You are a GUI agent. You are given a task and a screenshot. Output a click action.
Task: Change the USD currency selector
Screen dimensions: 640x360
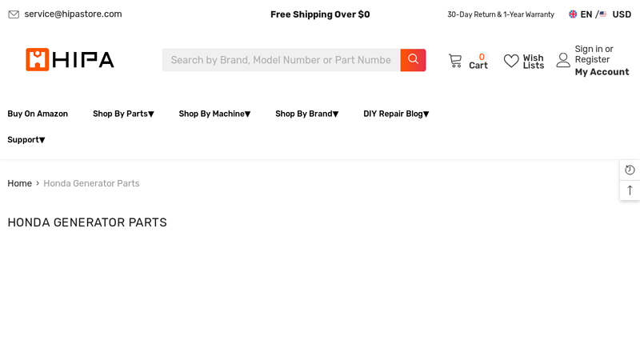pyautogui.click(x=616, y=14)
